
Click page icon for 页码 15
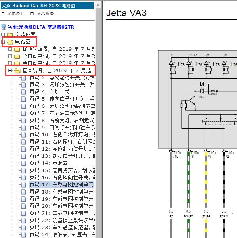pos(23,170)
